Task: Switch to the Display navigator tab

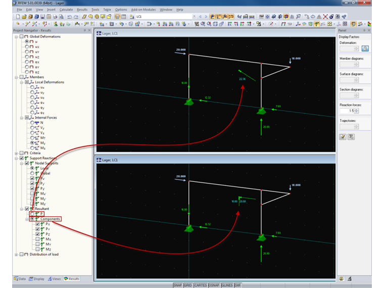Action: coord(37,279)
